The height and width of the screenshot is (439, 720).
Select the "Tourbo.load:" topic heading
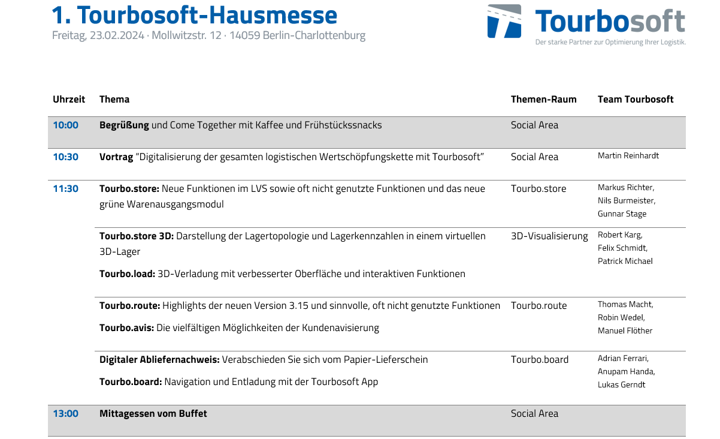tap(127, 274)
